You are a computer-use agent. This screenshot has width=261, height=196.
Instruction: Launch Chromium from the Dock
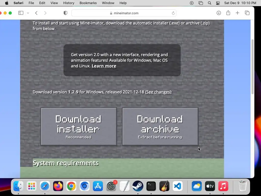(85, 186)
